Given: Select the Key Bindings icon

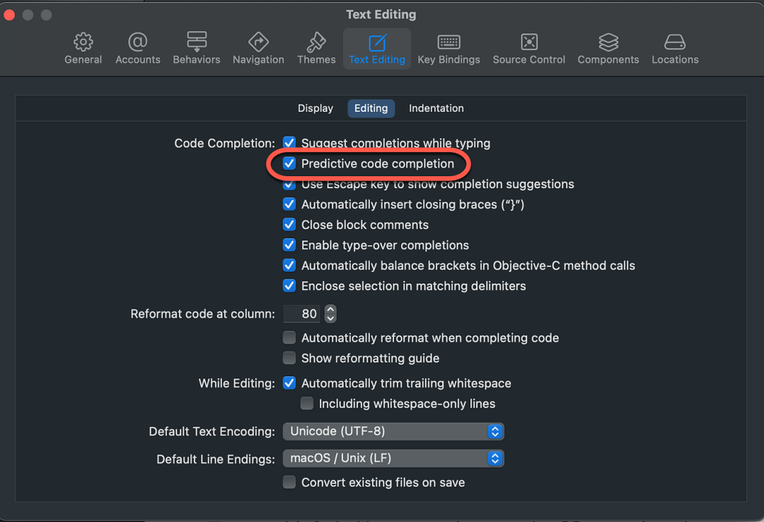Looking at the screenshot, I should pos(448,47).
